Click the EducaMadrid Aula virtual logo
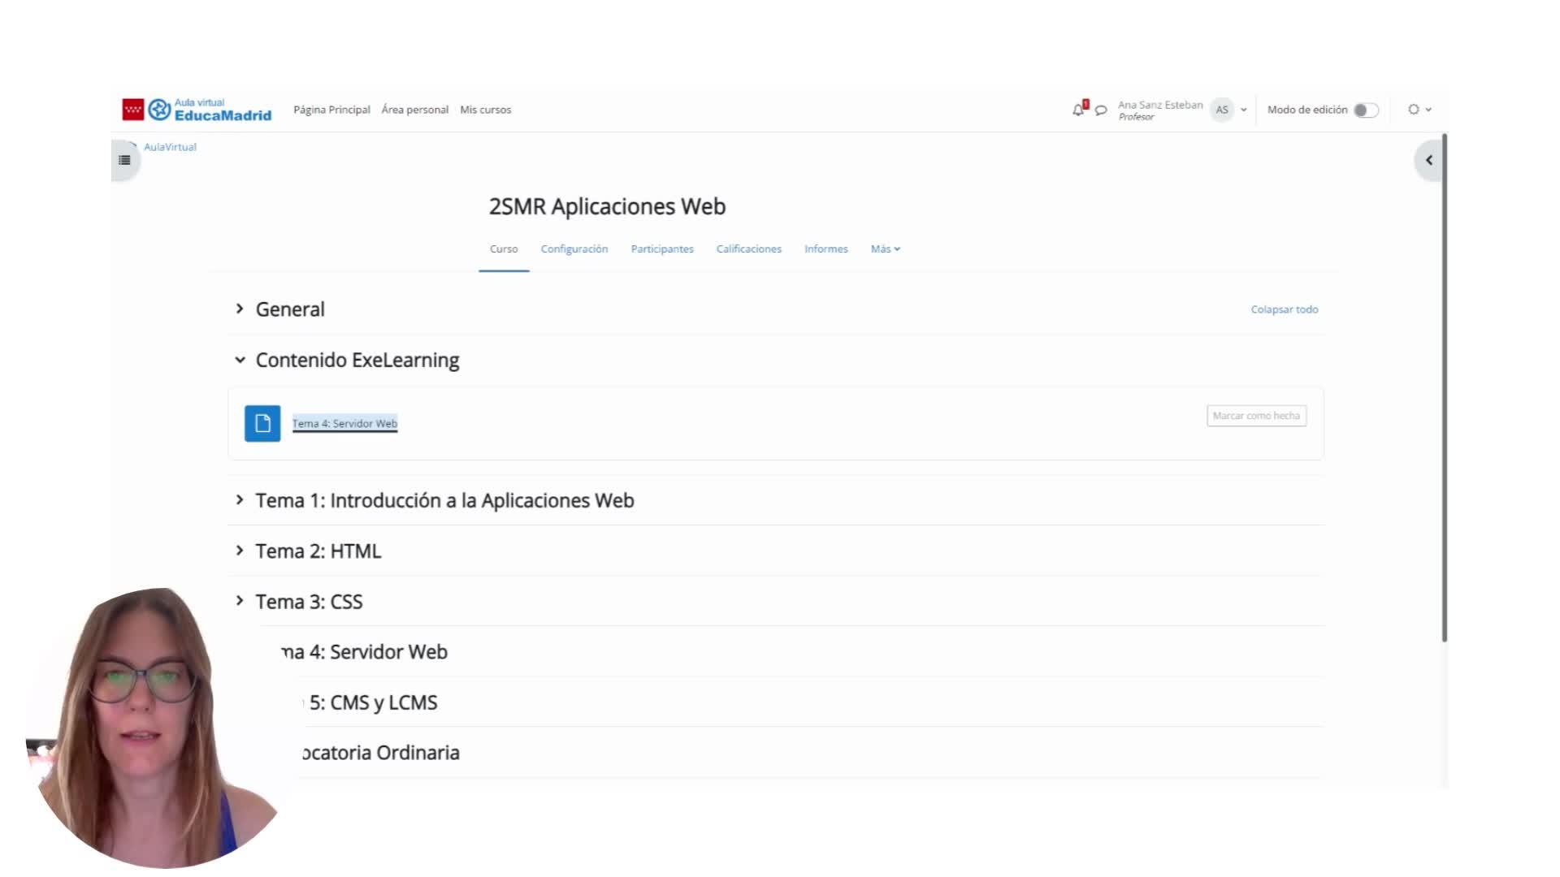Screen dimensions: 1560x877 tap(197, 110)
